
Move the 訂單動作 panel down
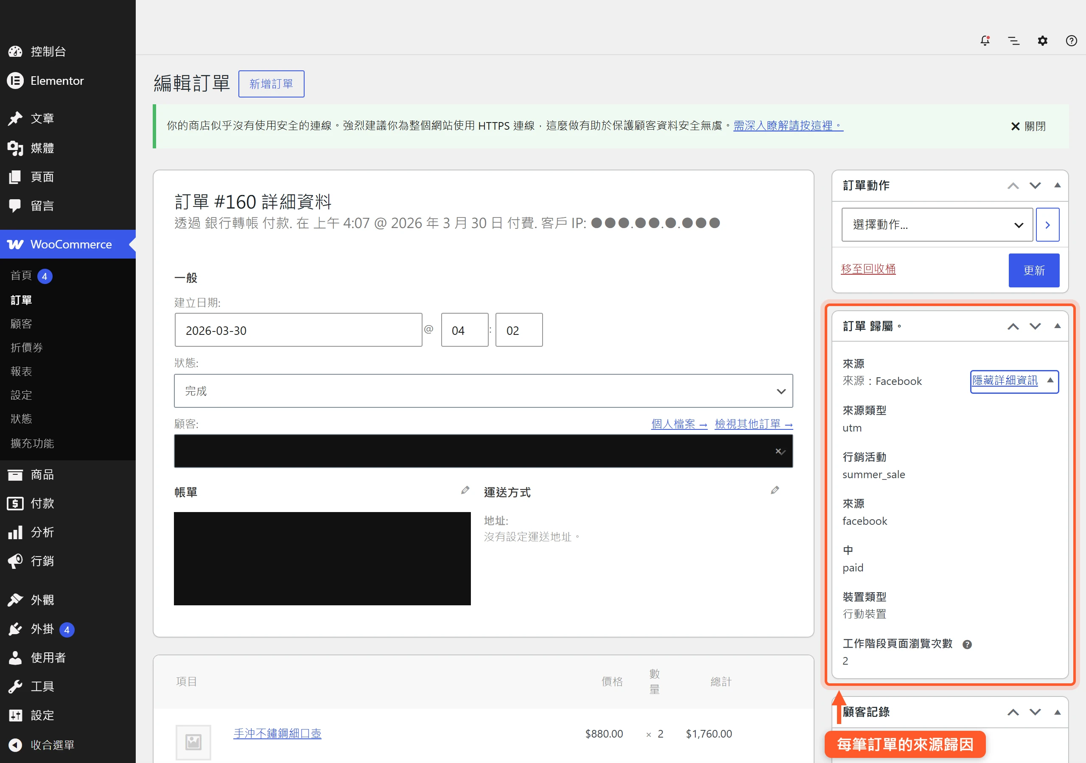[1036, 185]
